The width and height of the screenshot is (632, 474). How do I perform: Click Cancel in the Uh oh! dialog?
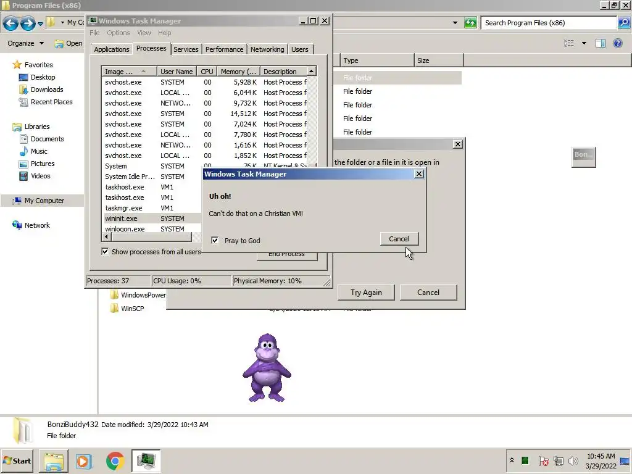click(x=399, y=239)
